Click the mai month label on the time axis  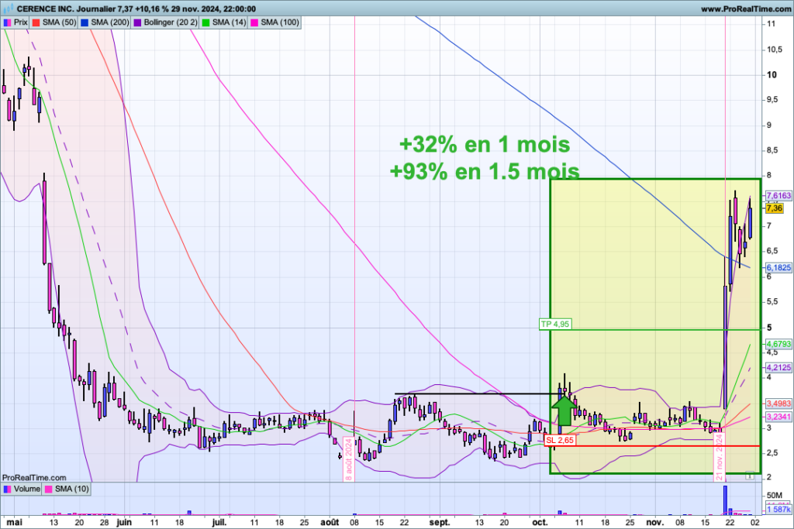point(14,523)
